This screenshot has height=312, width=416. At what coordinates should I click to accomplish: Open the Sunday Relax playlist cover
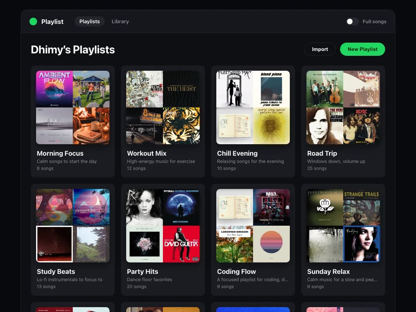coord(343,226)
